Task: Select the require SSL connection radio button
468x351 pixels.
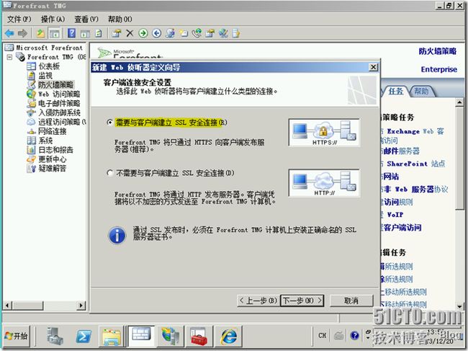Action: tap(110, 123)
